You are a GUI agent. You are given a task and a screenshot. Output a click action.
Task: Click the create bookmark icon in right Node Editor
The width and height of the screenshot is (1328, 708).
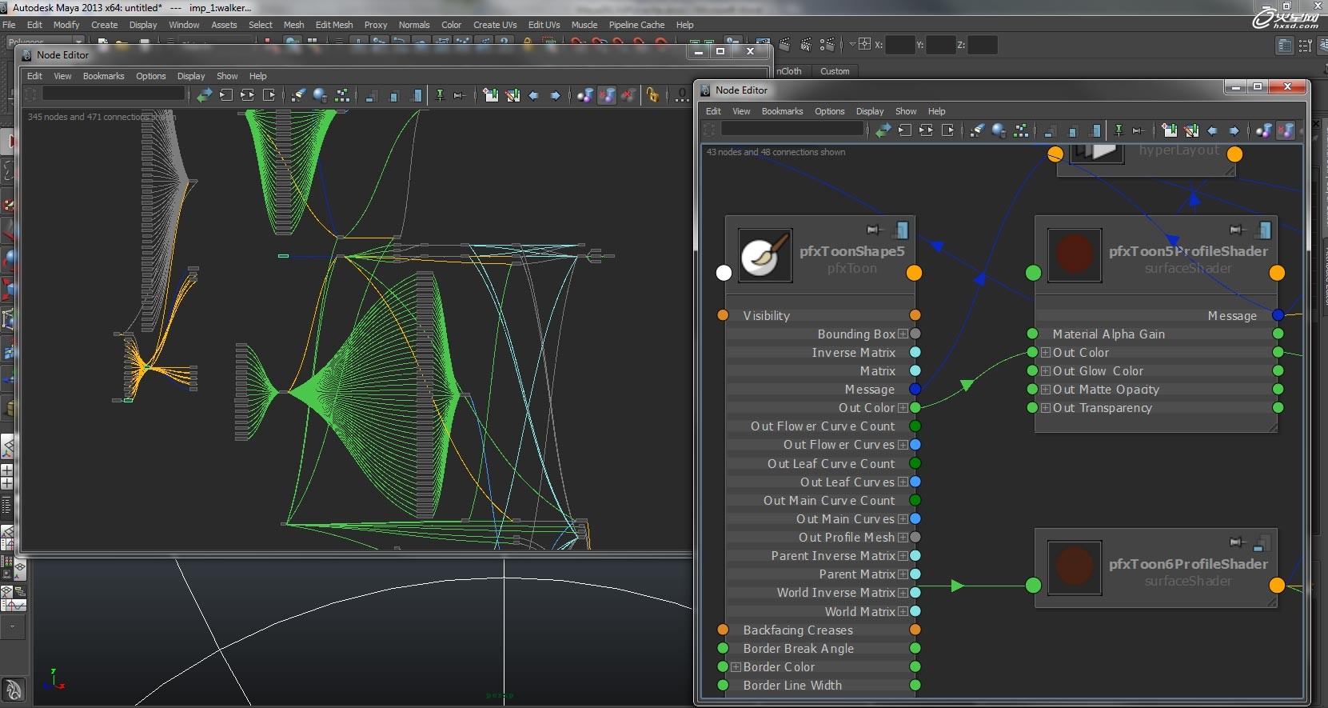point(1169,130)
